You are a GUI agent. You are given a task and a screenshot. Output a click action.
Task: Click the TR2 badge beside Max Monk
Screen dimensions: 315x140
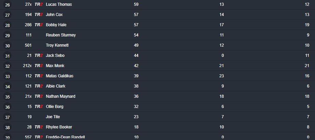point(39,66)
